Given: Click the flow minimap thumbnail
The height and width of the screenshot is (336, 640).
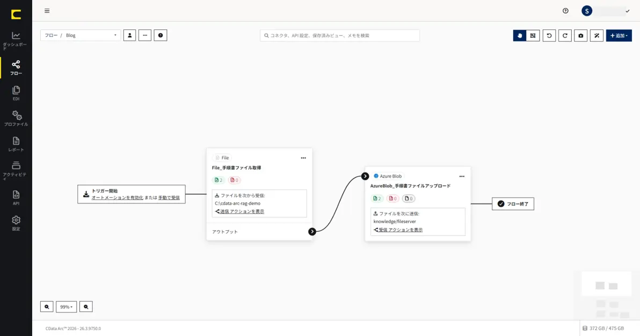Looking at the screenshot, I should (x=606, y=295).
